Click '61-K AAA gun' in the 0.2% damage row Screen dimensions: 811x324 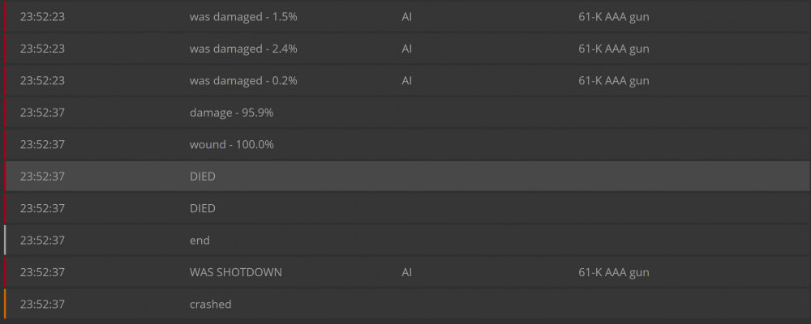tap(614, 81)
